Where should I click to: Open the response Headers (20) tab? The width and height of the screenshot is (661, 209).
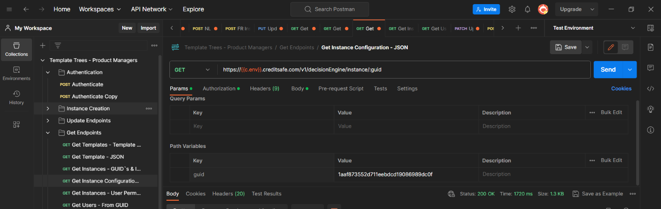click(228, 194)
